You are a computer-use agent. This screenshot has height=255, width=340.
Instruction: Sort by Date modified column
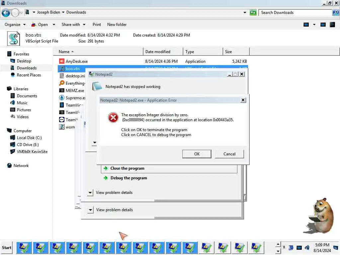(x=163, y=51)
